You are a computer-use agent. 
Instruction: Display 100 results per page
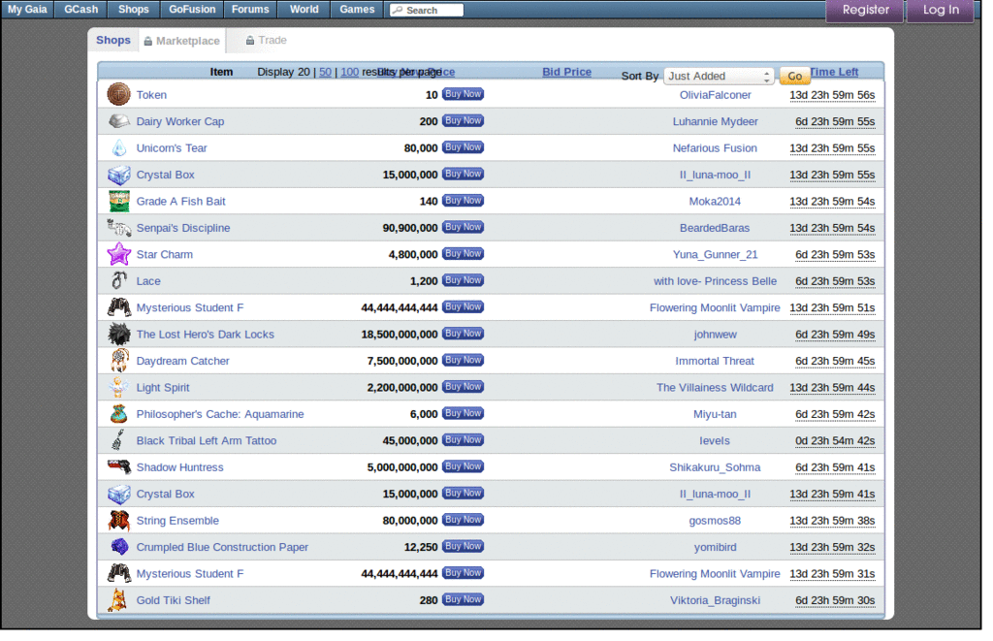click(x=349, y=72)
